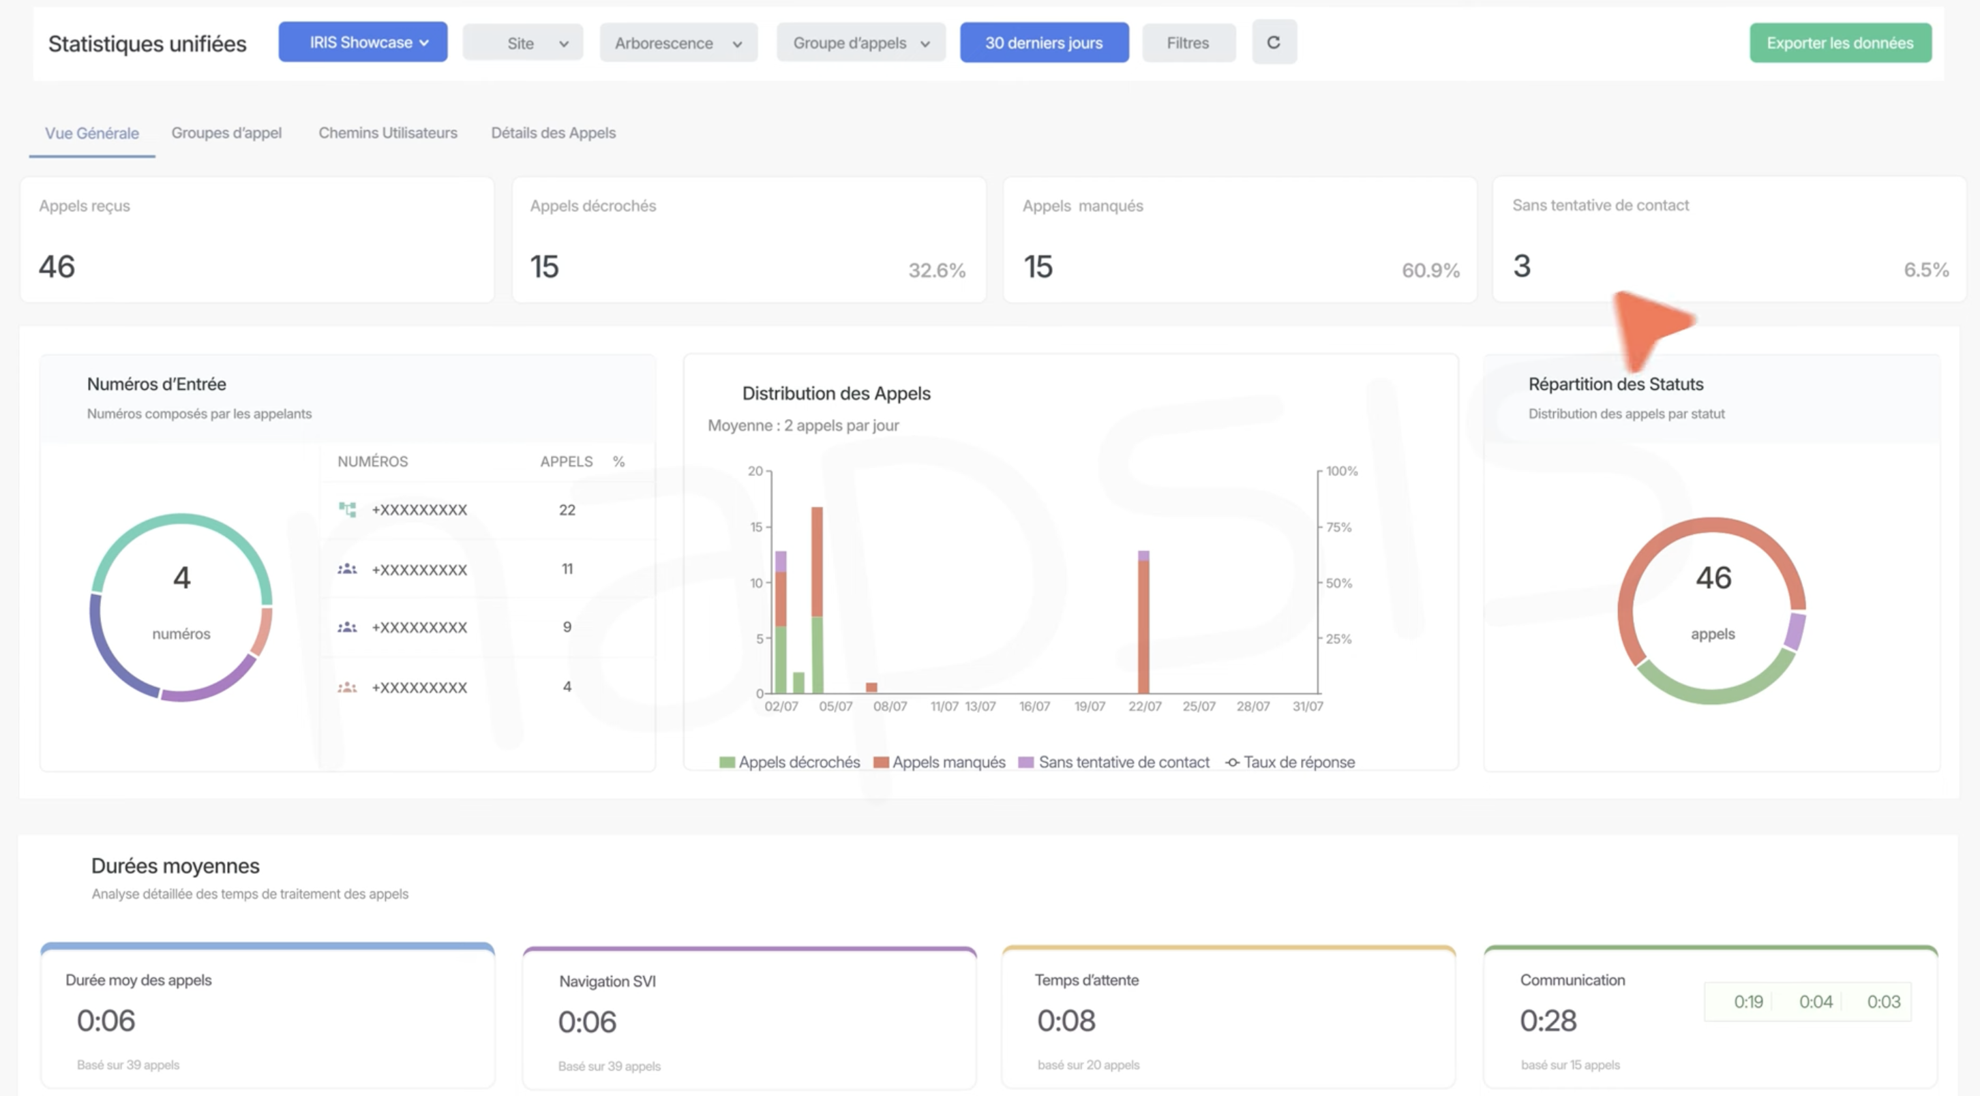
Task: Toggle the Appels décrochés legend entry
Action: [790, 763]
